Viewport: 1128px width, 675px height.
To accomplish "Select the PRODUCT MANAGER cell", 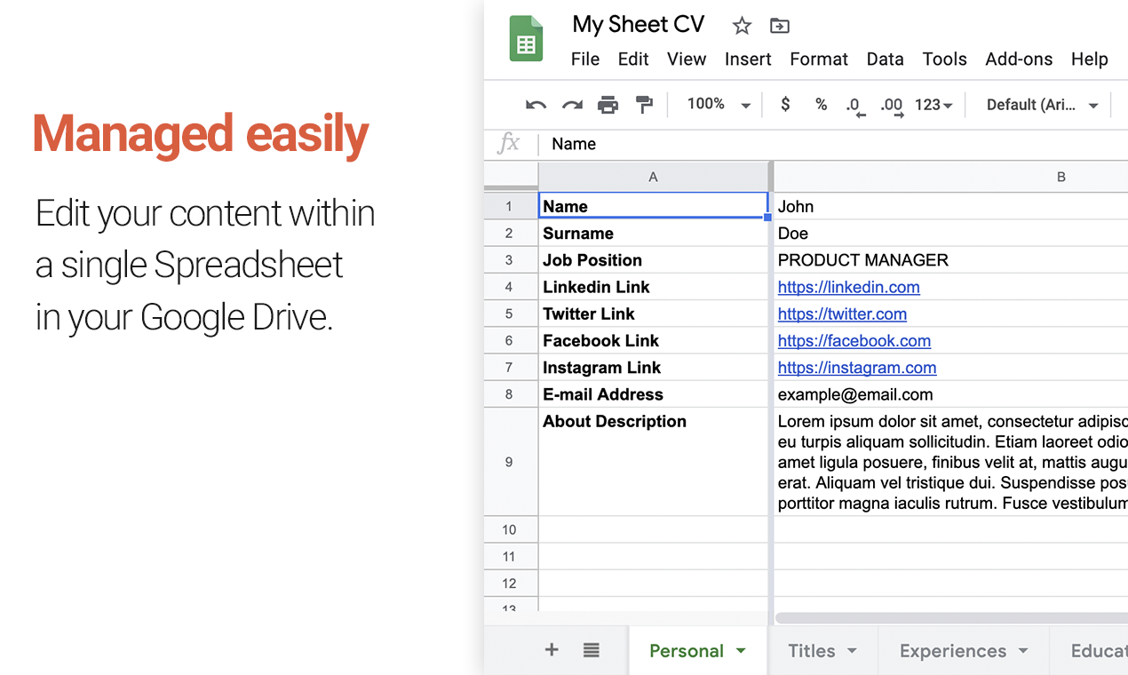I will click(x=951, y=259).
